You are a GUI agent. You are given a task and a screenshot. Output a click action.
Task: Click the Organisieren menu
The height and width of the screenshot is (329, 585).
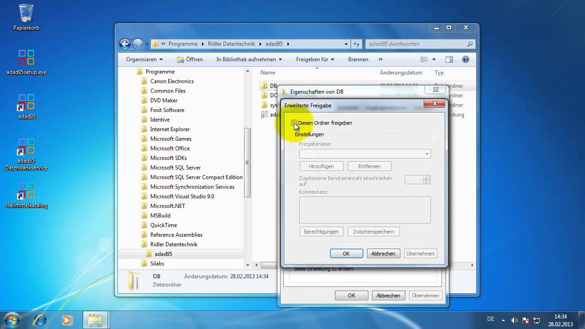[x=144, y=59]
